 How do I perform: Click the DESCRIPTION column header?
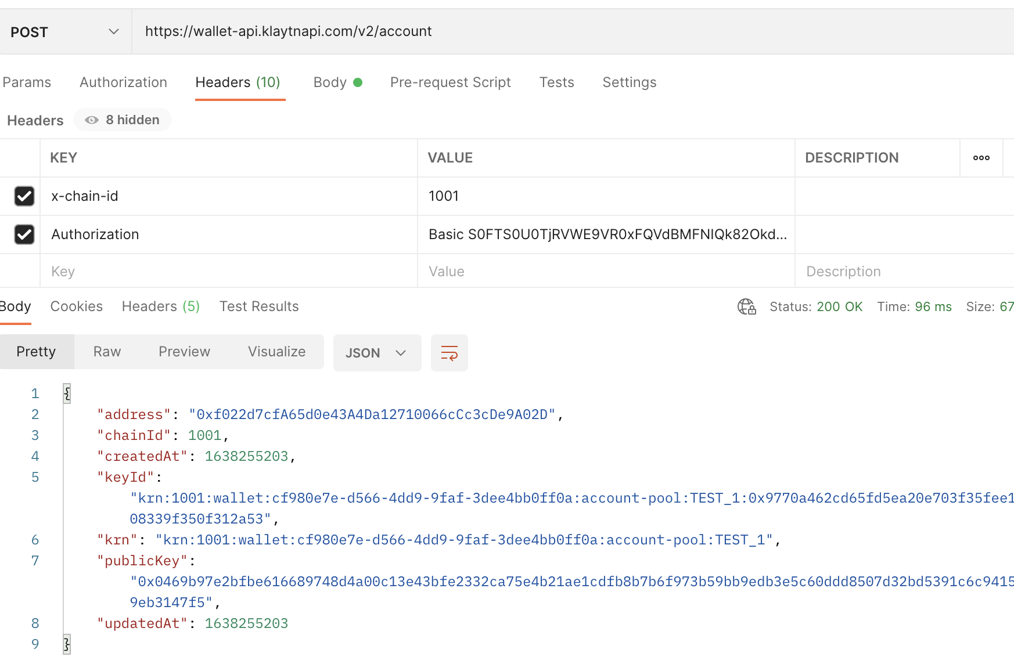[852, 158]
